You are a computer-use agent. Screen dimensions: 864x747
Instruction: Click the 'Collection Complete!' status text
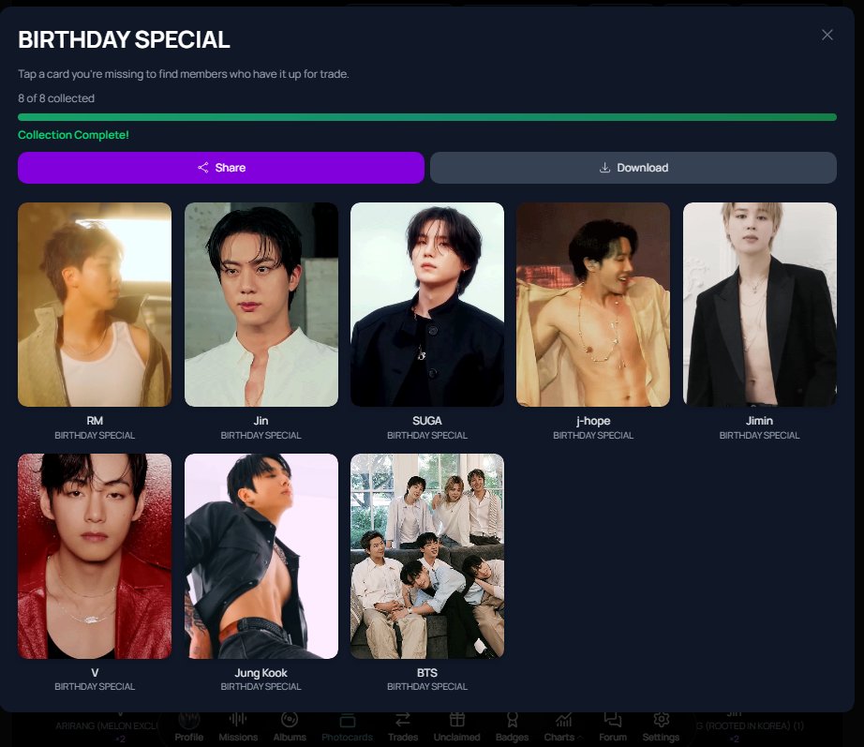(x=73, y=135)
